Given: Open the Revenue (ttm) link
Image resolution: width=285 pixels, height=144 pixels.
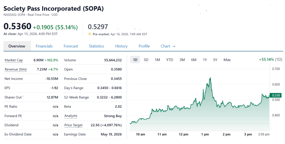Looking at the screenshot, I should 16,69.
